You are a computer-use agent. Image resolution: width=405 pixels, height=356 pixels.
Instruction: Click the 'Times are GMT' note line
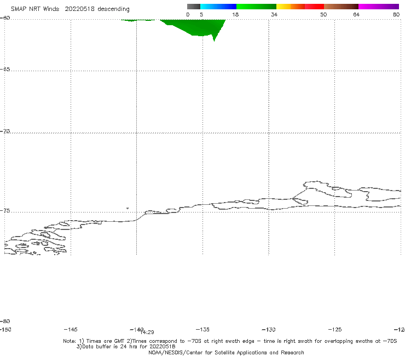click(x=230, y=341)
